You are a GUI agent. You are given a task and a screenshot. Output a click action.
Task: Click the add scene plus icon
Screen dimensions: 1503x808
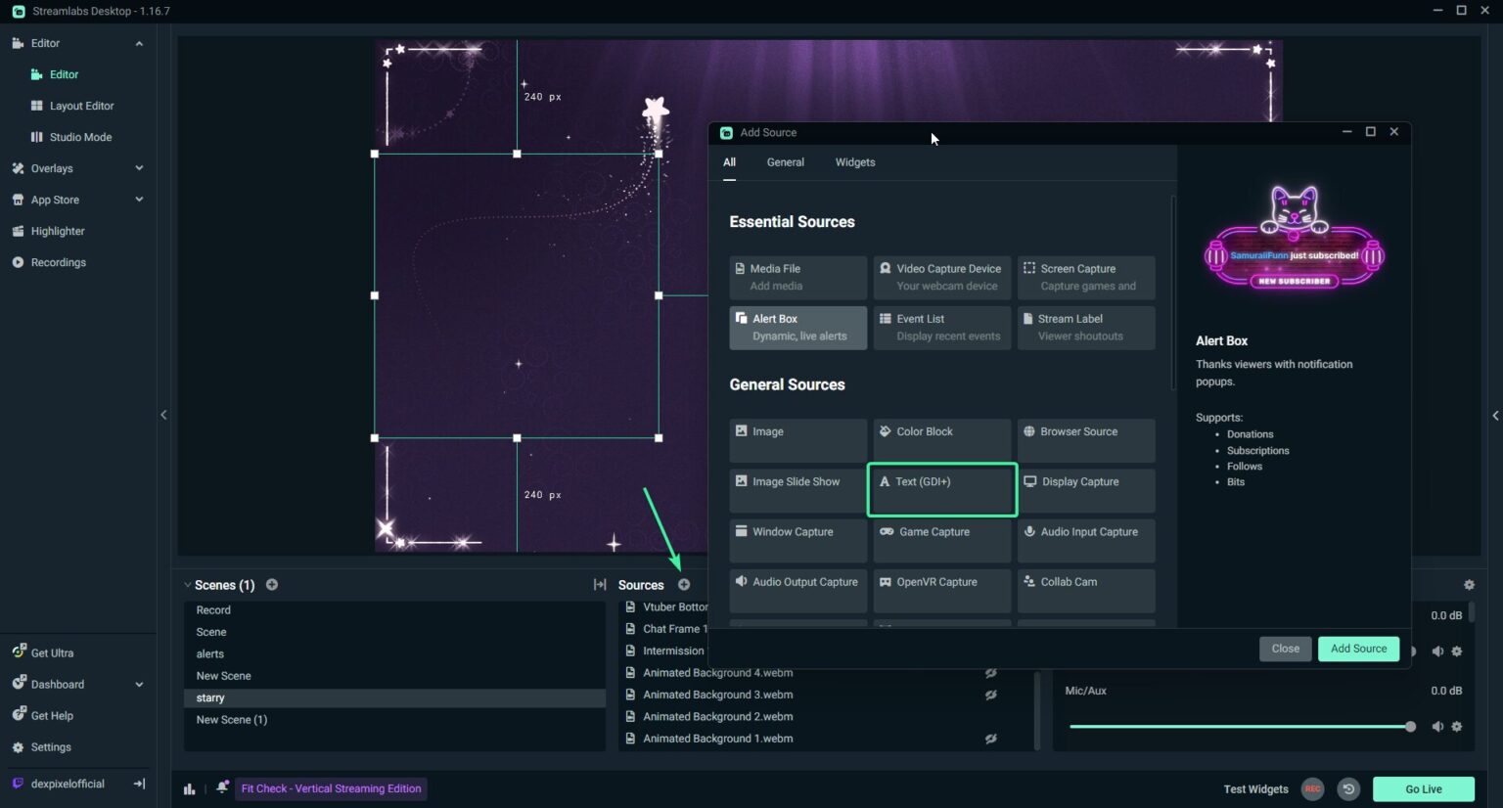coord(272,585)
